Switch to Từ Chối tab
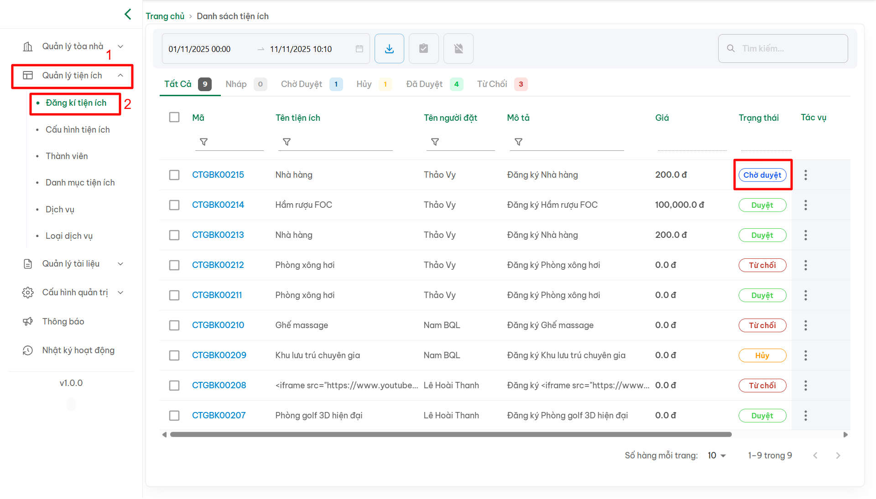876x499 pixels. click(x=492, y=84)
